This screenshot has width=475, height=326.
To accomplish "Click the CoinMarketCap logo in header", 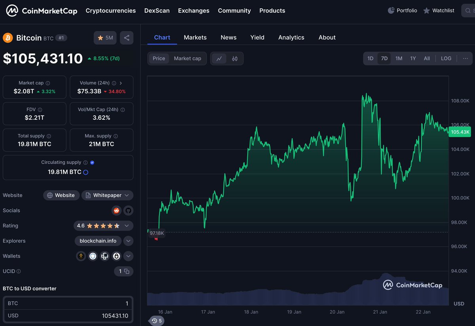I will pos(42,11).
